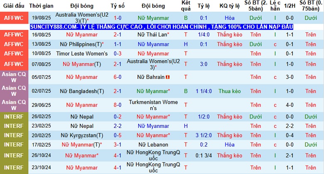Screen dimensions: 324x174
Task: Click half-time score 4-0 on Turkmenistan row
Action: coord(290,105)
